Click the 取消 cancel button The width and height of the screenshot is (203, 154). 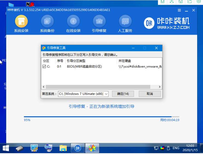[x=149, y=94]
